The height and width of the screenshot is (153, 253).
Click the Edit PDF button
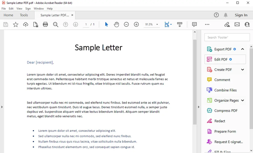[x=225, y=60]
